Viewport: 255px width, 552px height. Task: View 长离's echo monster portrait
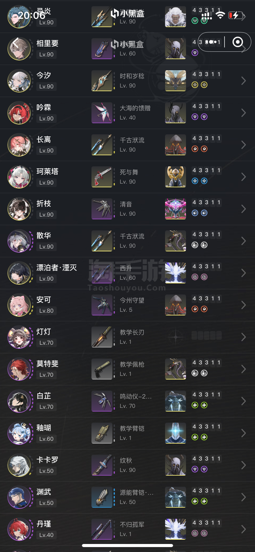coord(176,145)
